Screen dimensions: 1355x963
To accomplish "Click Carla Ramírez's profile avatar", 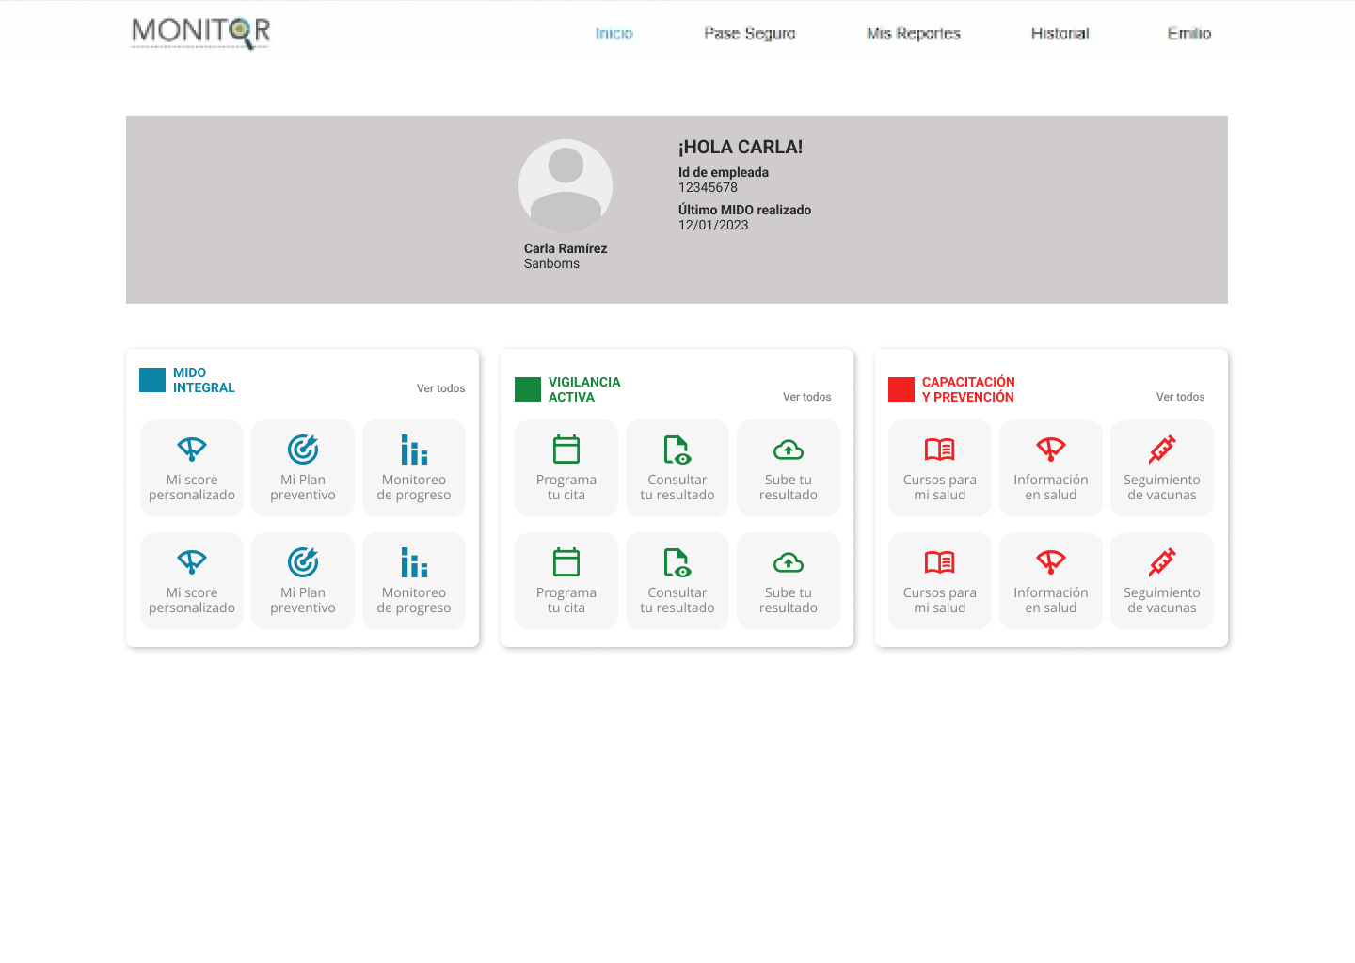I will (566, 186).
